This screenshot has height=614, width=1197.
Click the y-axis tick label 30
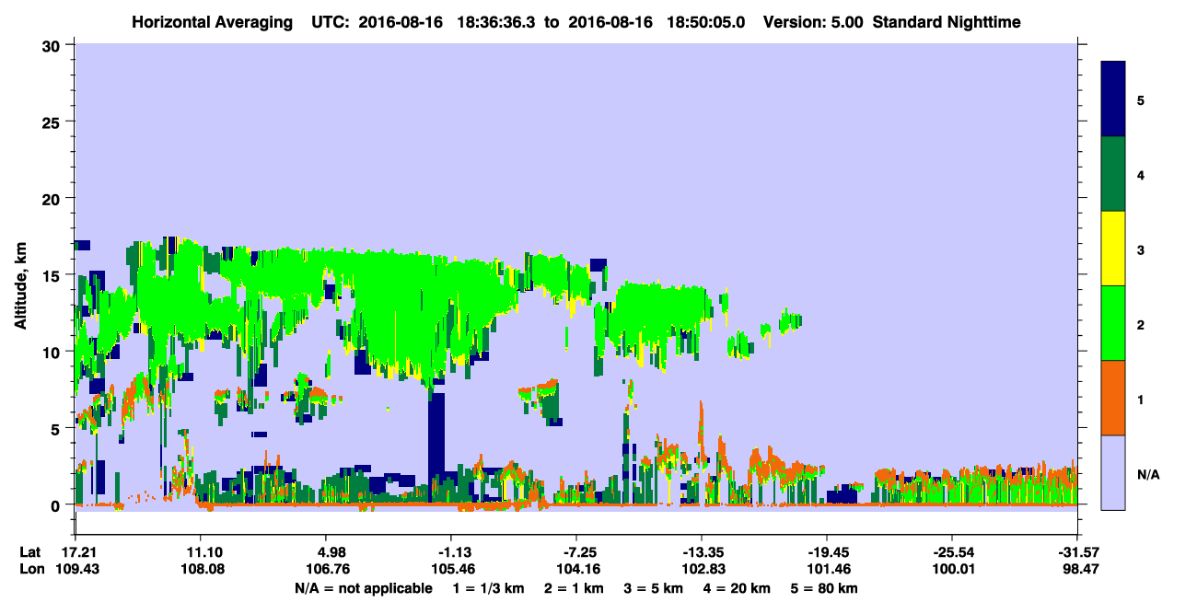tap(53, 45)
